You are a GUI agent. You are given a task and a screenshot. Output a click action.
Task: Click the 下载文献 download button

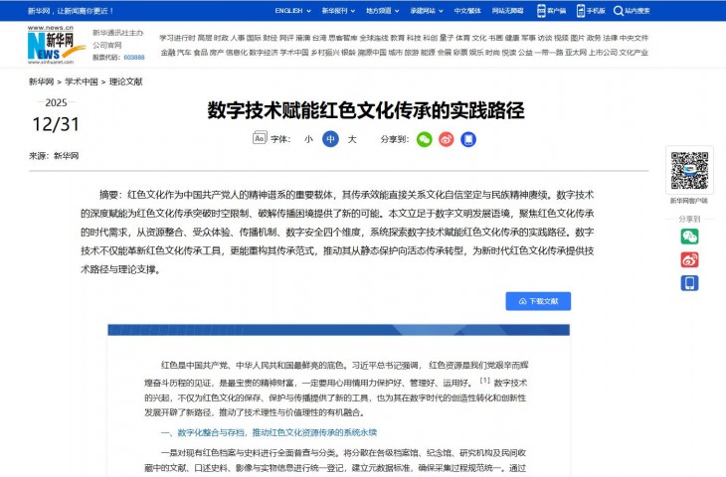[x=538, y=300]
